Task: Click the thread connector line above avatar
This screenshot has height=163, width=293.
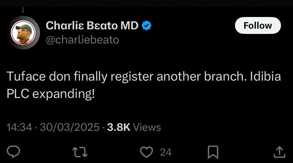Action: pos(23,11)
